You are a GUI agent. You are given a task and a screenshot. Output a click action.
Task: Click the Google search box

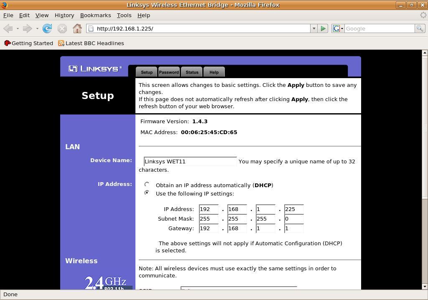click(x=380, y=28)
